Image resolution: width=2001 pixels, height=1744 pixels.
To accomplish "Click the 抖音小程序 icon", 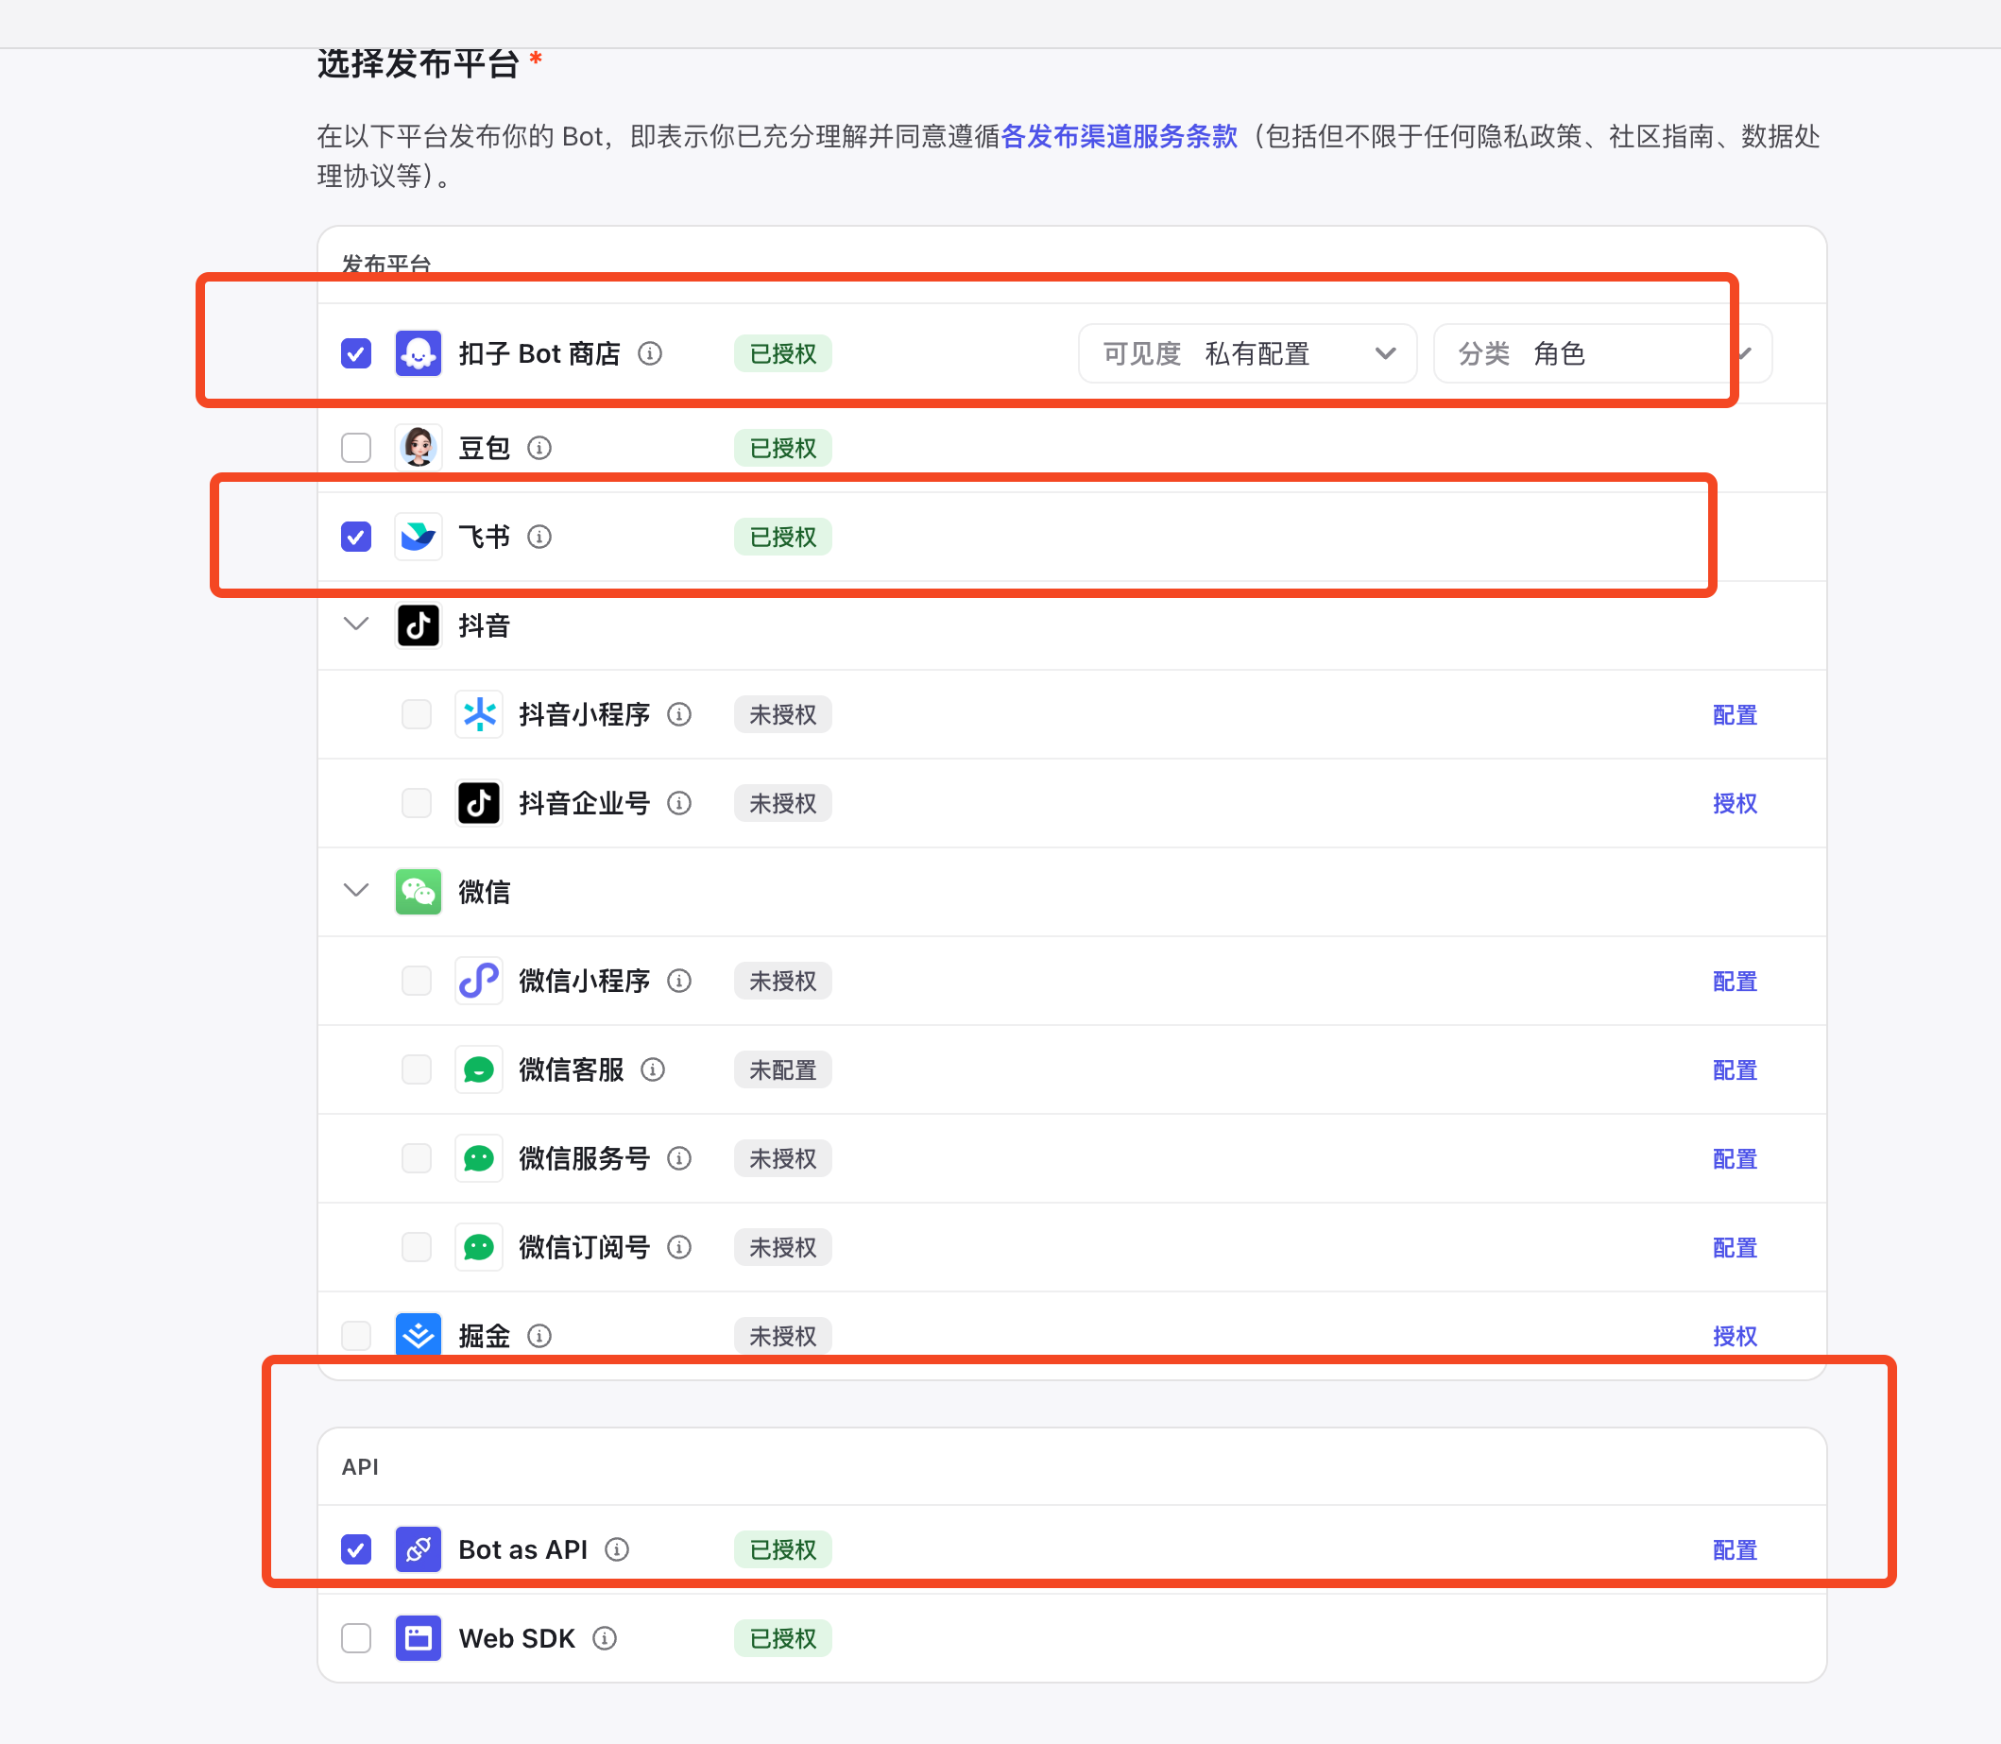I will tap(479, 714).
